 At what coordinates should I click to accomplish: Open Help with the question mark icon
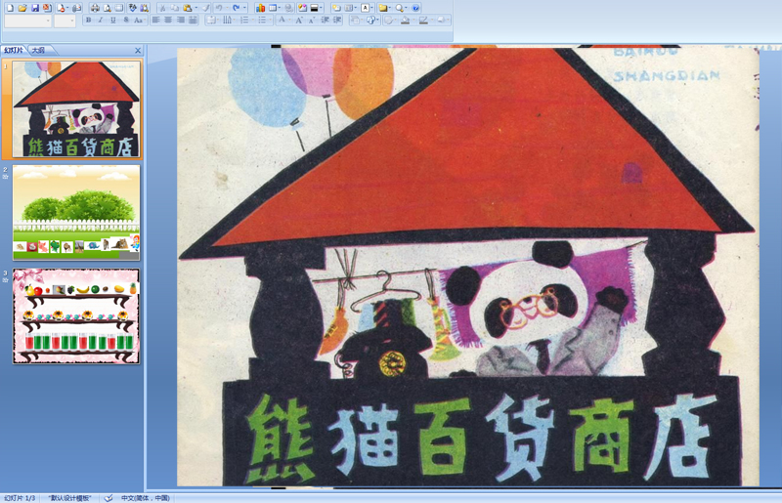[x=416, y=8]
